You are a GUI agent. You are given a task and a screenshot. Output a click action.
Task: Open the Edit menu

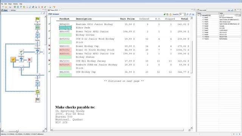point(6,4)
